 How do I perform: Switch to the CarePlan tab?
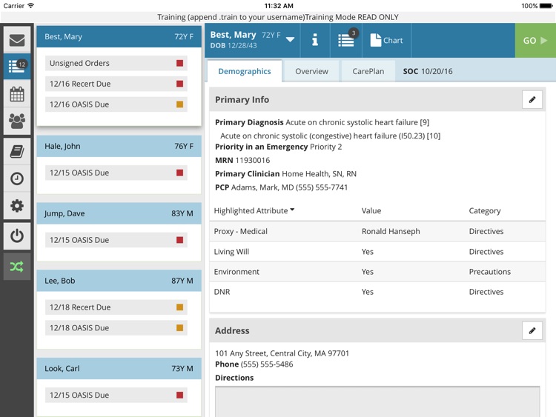pos(368,71)
